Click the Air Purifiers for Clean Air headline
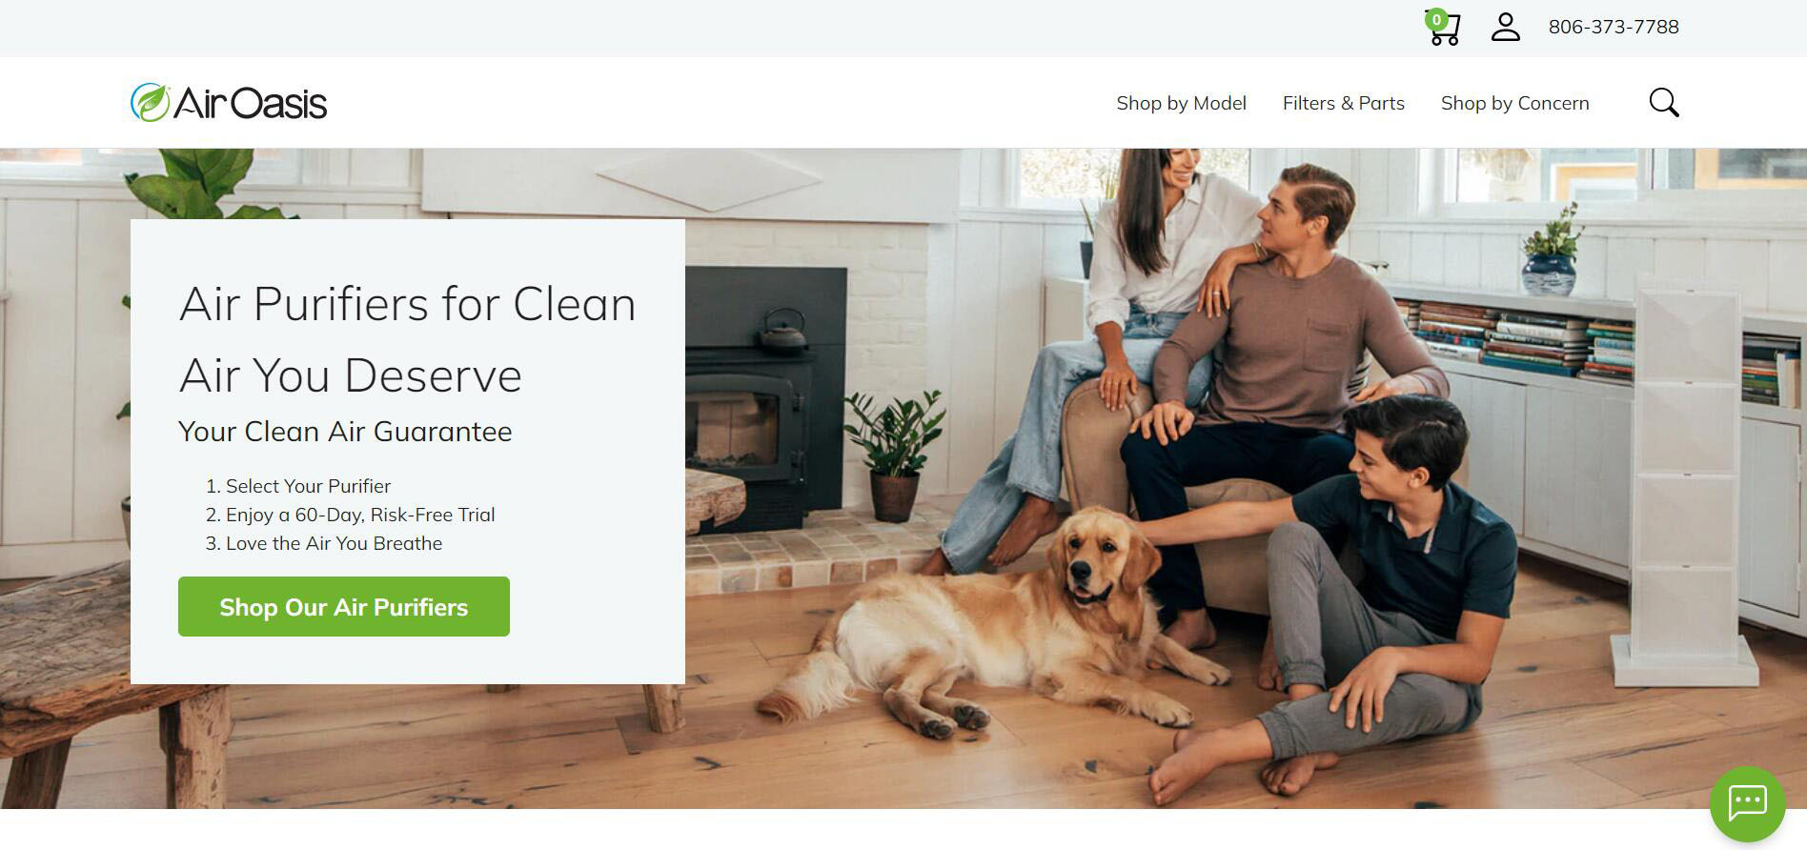This screenshot has width=1807, height=850. click(407, 339)
